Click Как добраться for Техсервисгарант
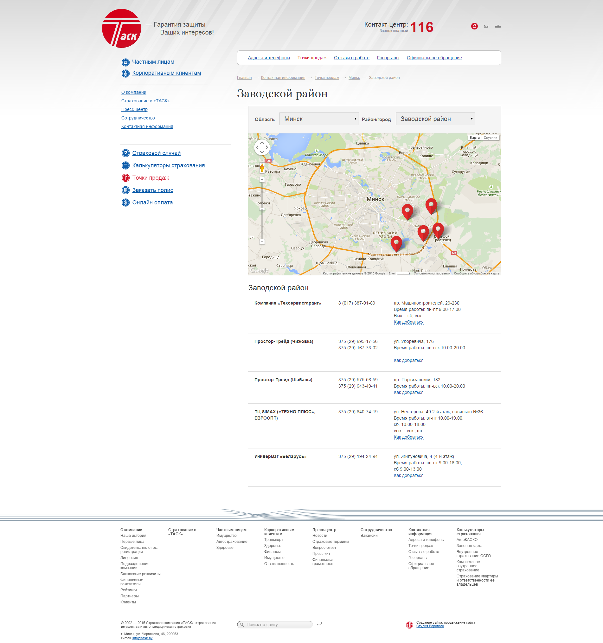Viewport: 603px width, 643px height. coord(408,322)
